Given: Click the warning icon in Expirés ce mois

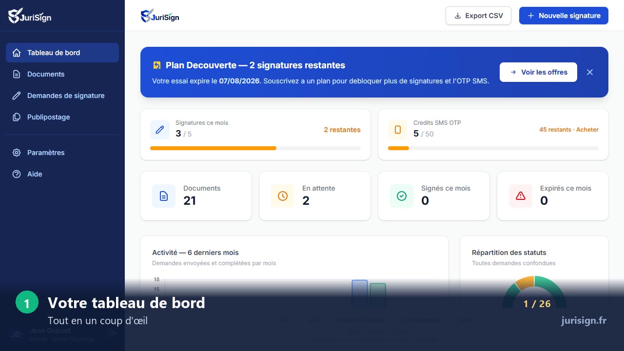Looking at the screenshot, I should coord(521,196).
